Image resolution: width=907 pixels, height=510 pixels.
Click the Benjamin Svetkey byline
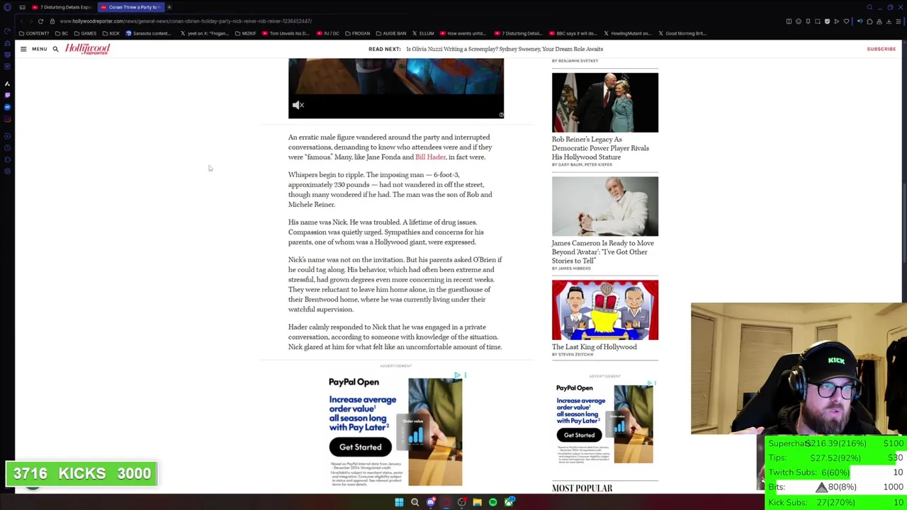coord(575,61)
